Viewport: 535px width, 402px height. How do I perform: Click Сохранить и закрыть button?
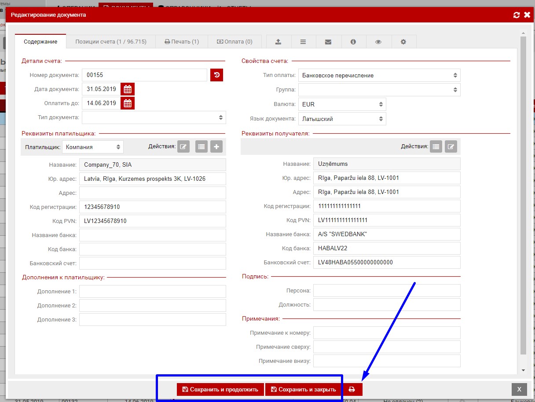tap(303, 389)
